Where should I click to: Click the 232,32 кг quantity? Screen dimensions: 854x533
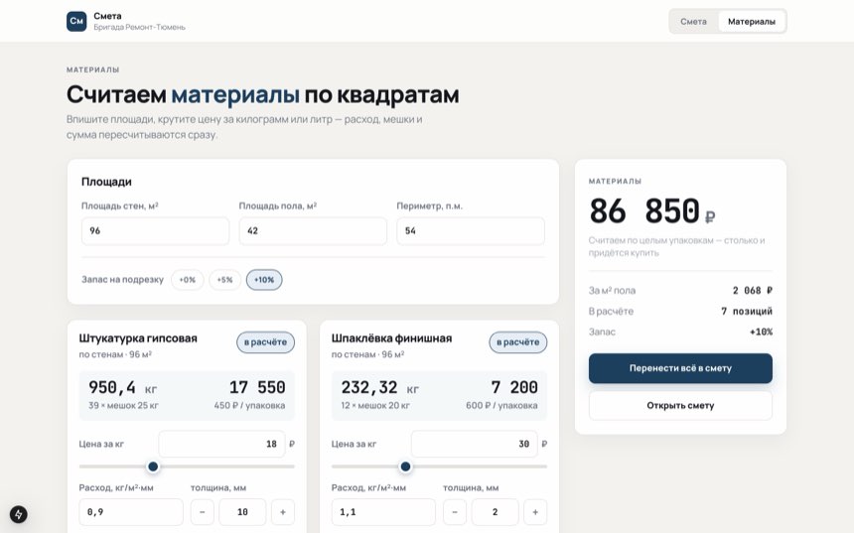tap(380, 387)
